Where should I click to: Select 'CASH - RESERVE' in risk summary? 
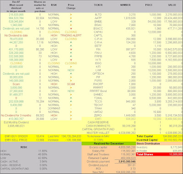pos(11,165)
